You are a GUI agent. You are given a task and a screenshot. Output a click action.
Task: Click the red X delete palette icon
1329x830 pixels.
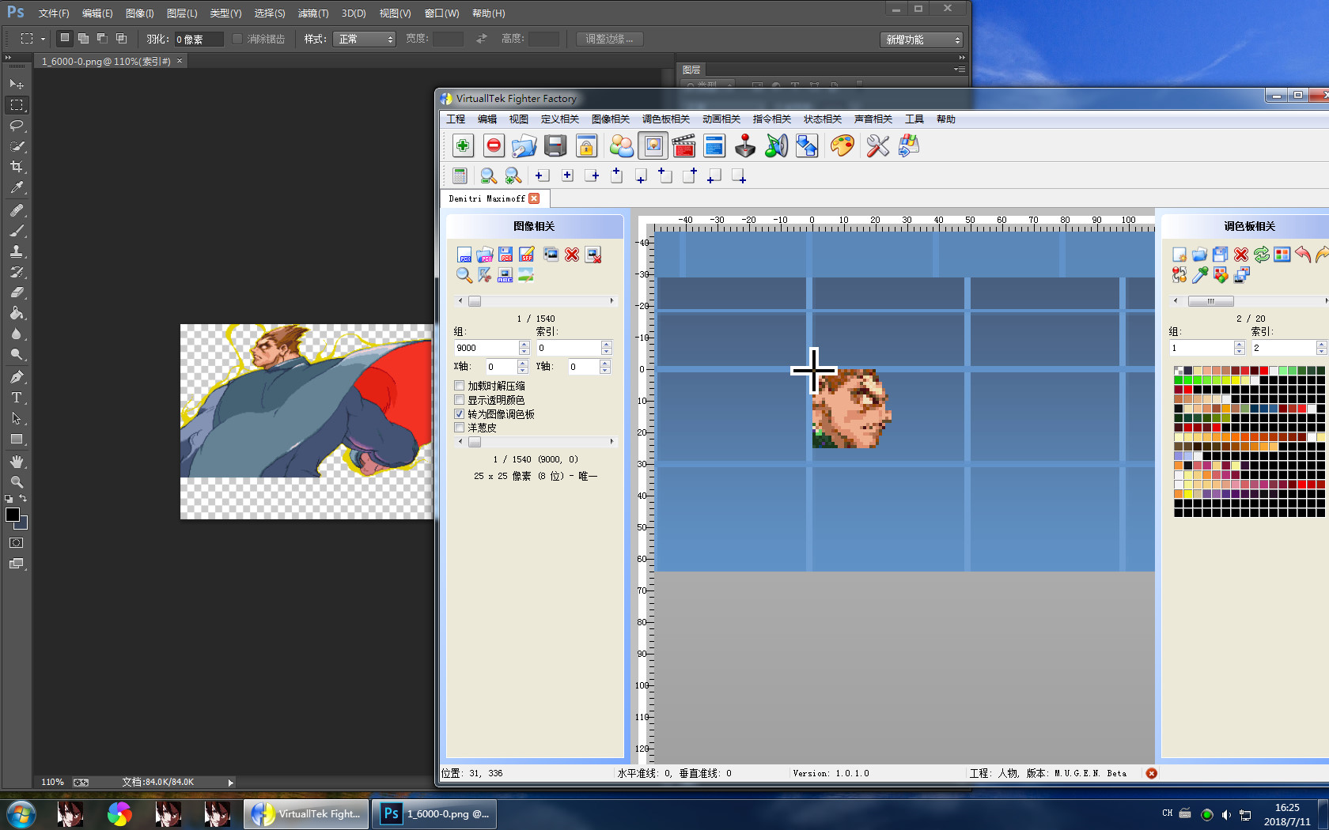pos(1241,255)
